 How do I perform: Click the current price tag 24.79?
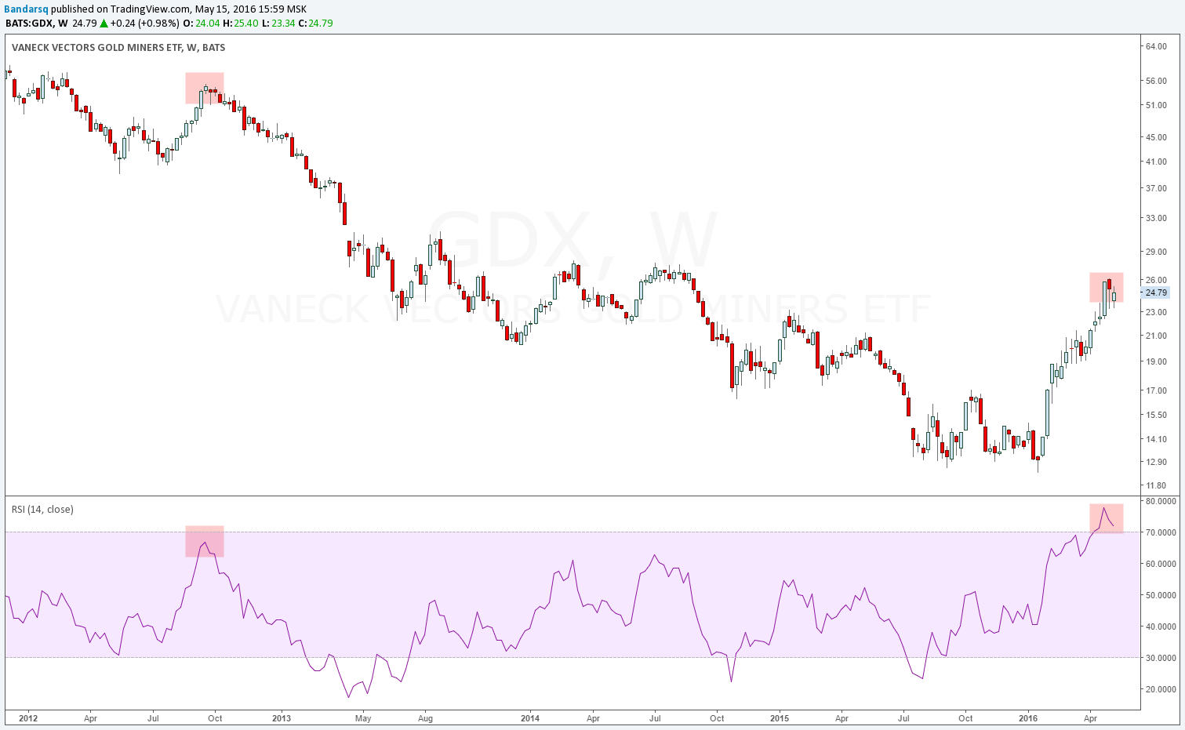(x=1156, y=292)
